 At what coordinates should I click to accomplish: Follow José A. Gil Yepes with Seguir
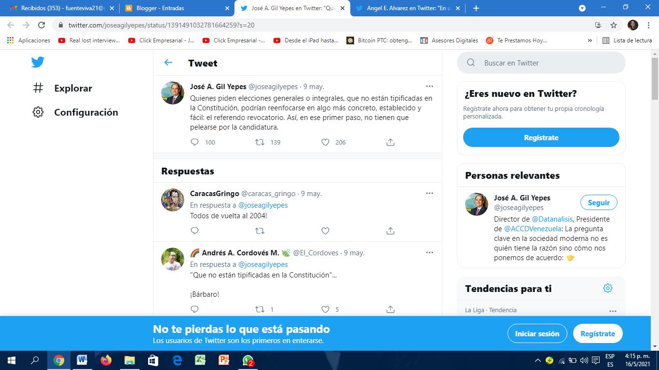599,203
